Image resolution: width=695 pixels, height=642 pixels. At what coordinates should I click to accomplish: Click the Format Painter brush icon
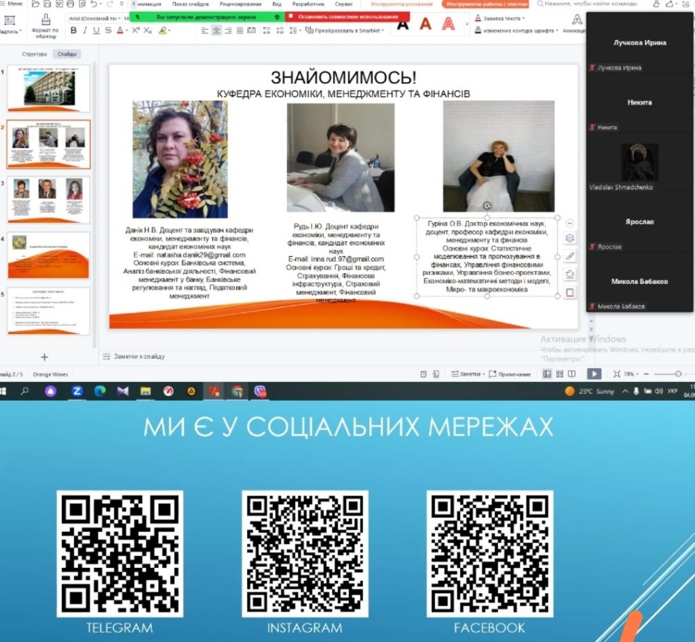(46, 20)
